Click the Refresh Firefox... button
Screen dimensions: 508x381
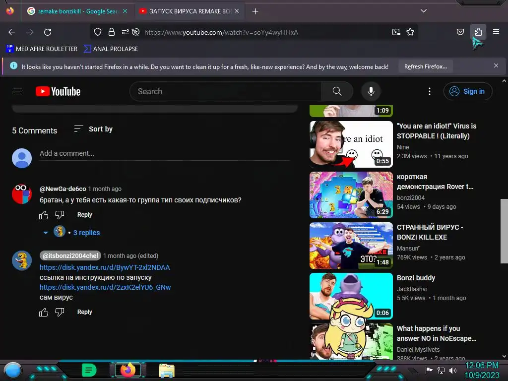coord(425,67)
